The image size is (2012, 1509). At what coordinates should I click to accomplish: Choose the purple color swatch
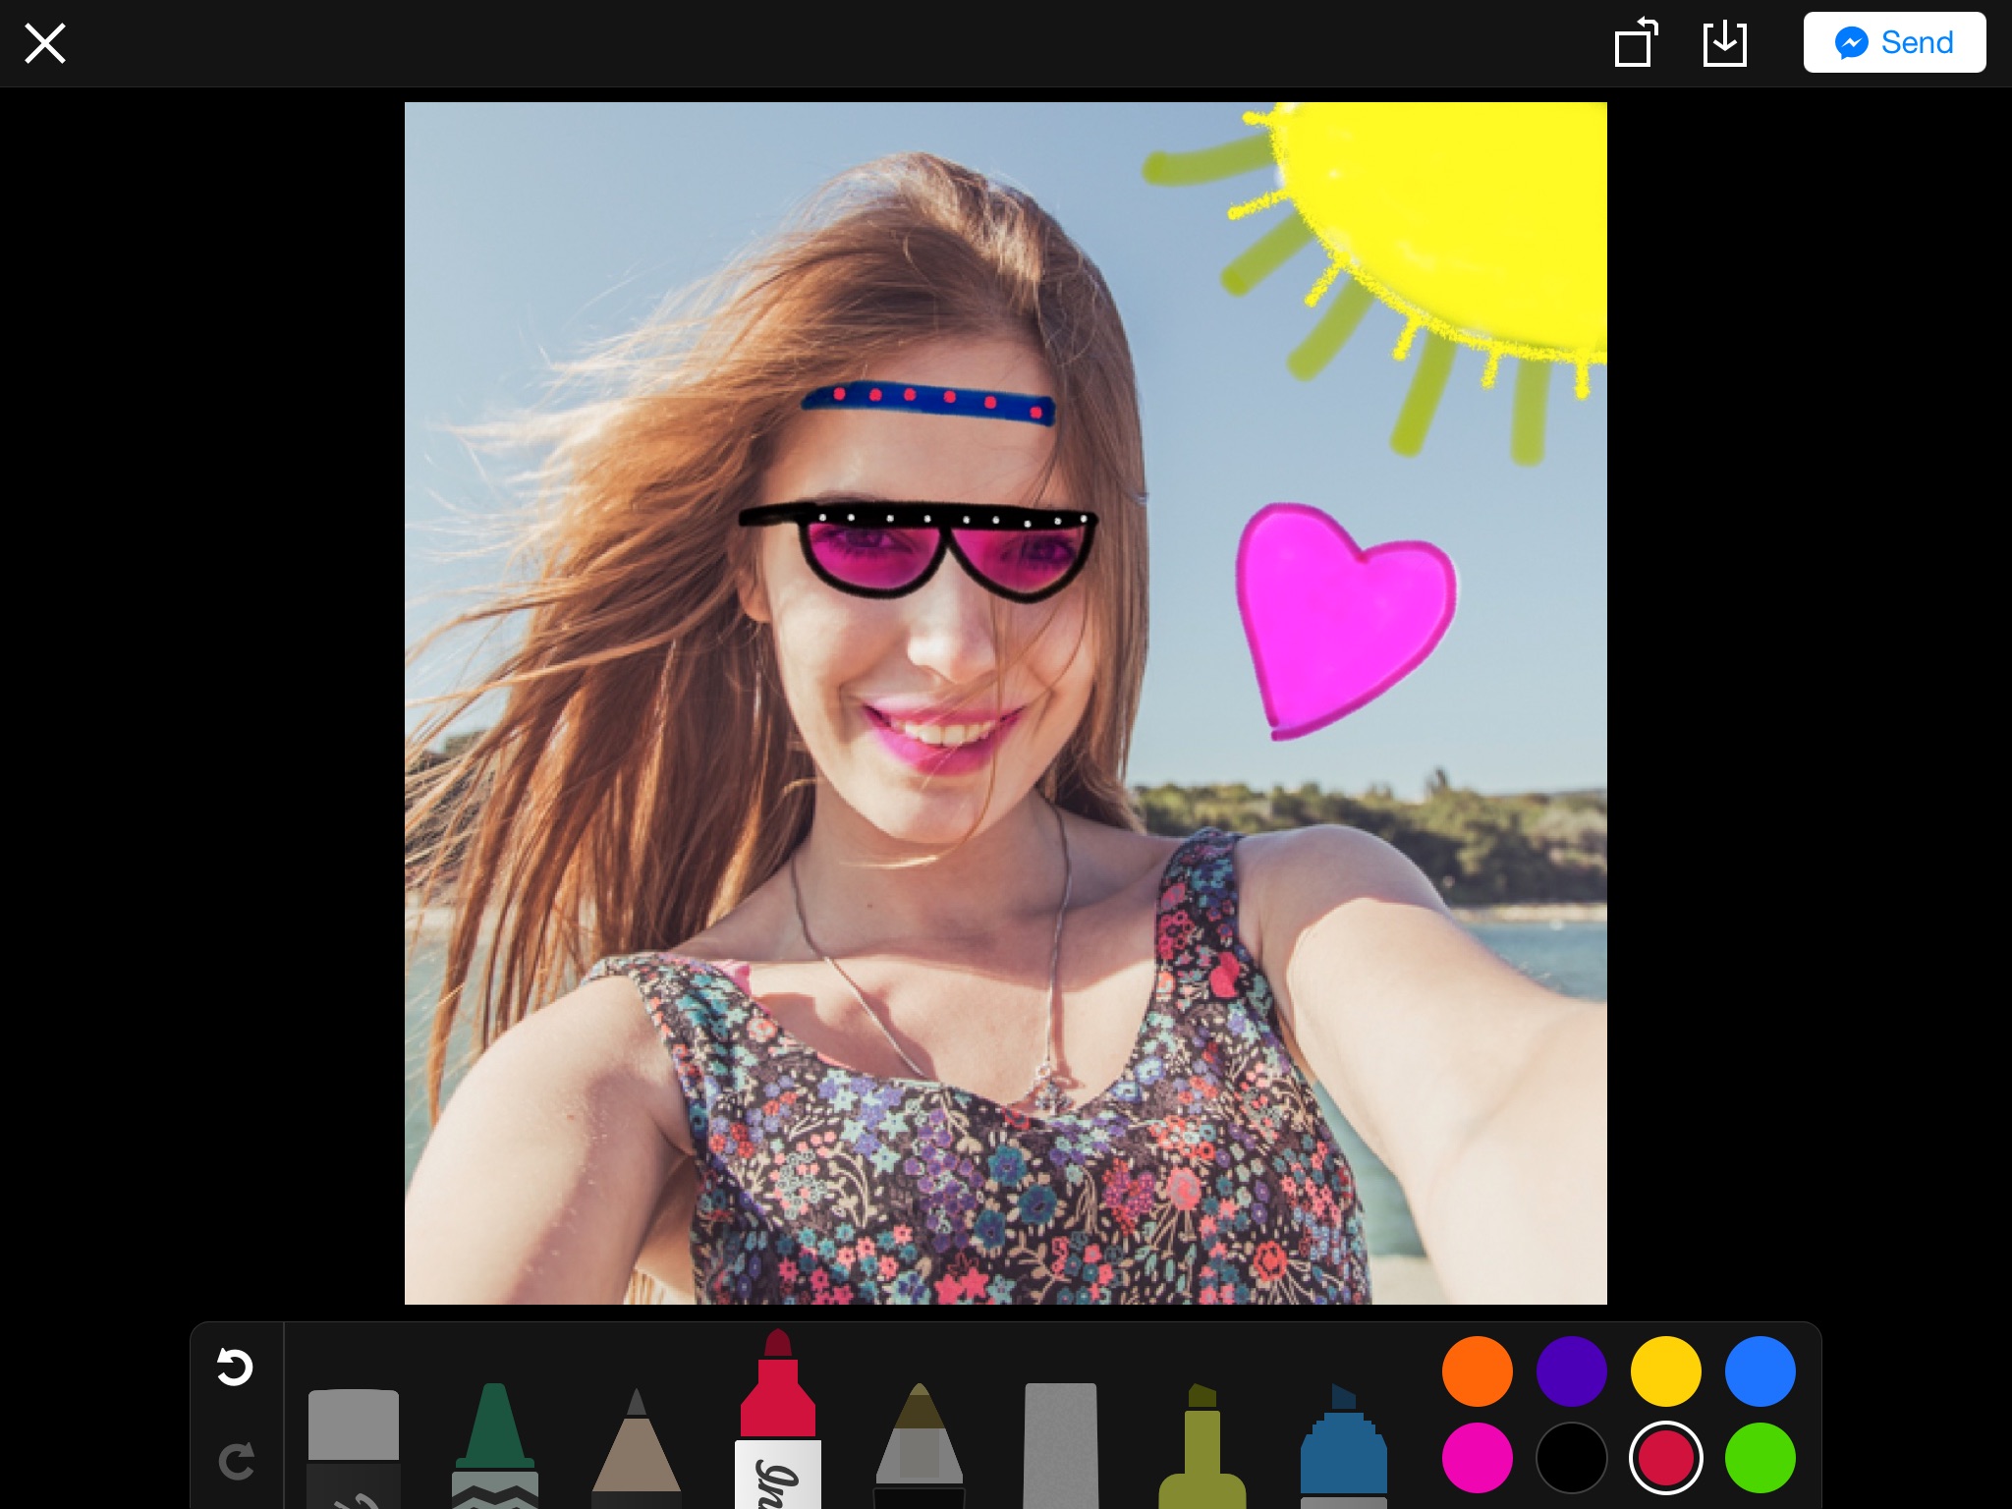pos(1571,1371)
